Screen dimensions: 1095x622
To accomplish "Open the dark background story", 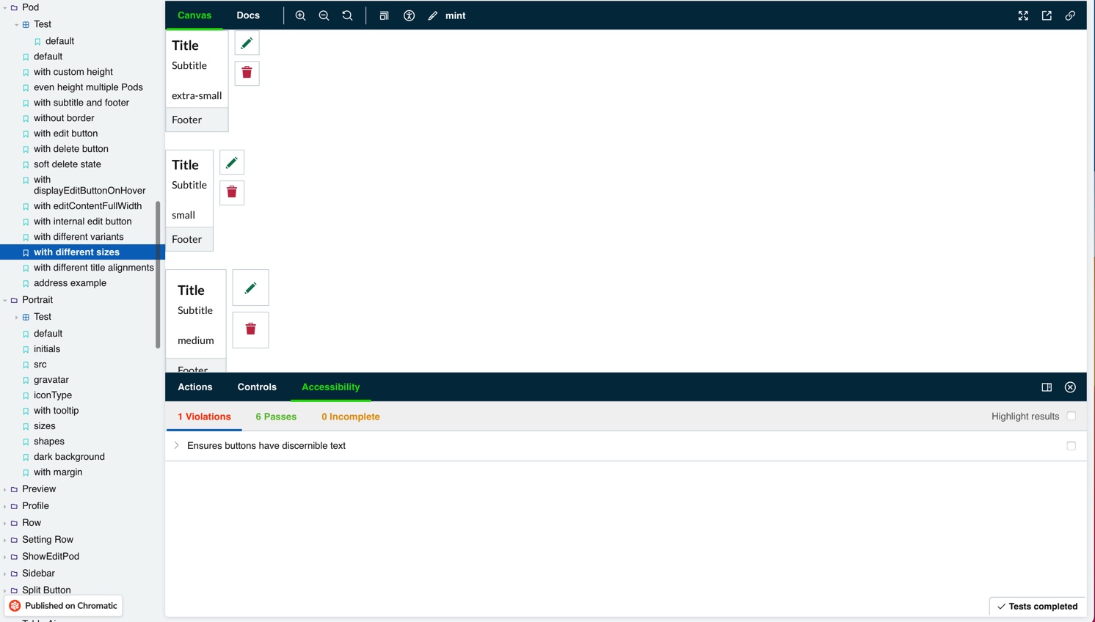I will 69,457.
